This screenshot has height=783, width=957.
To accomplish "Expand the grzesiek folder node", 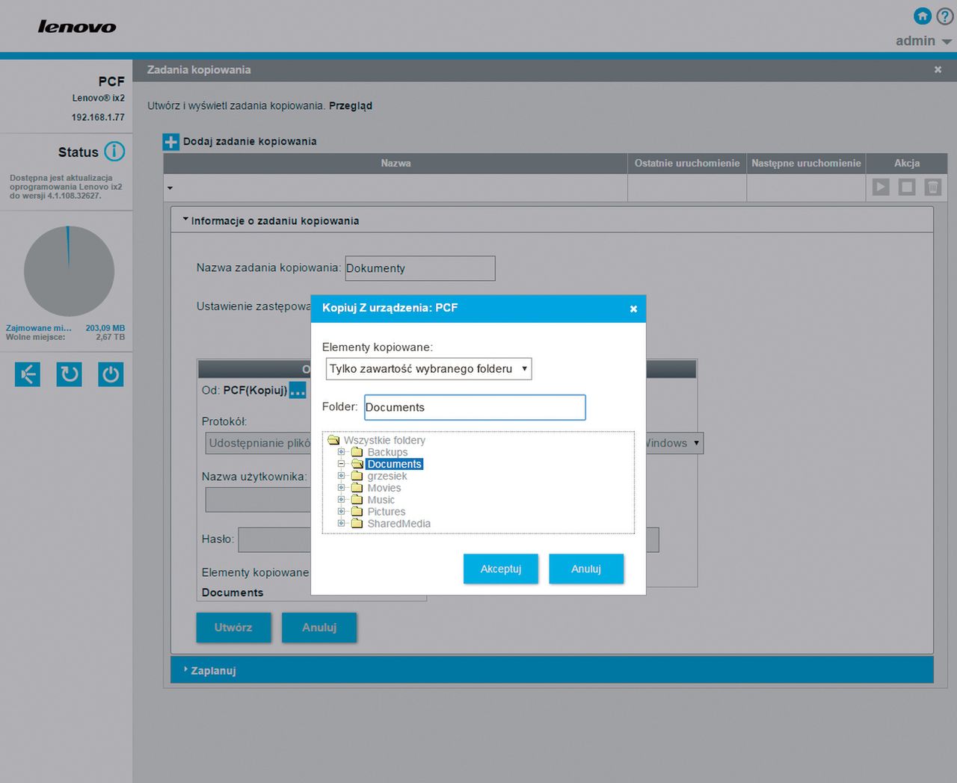I will coord(342,475).
